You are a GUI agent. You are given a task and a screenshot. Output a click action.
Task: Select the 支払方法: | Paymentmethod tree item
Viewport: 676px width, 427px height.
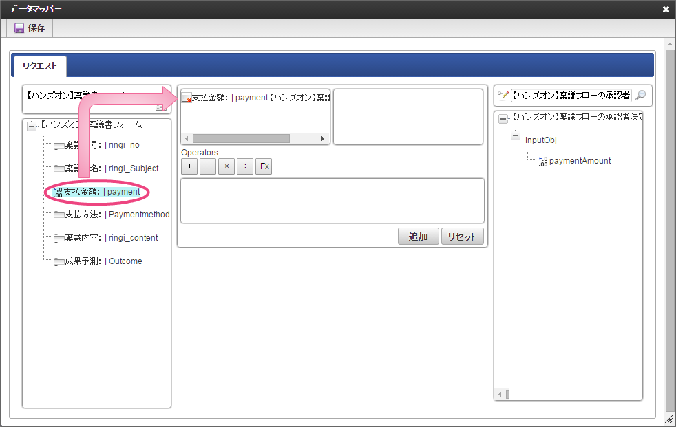(117, 215)
